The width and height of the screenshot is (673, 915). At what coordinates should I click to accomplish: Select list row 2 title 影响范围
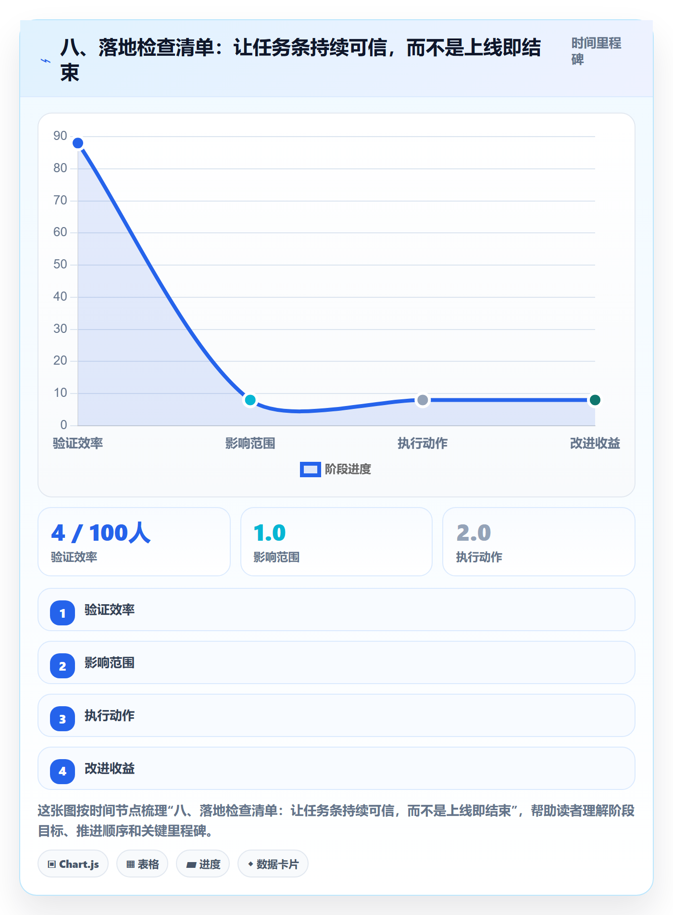110,662
